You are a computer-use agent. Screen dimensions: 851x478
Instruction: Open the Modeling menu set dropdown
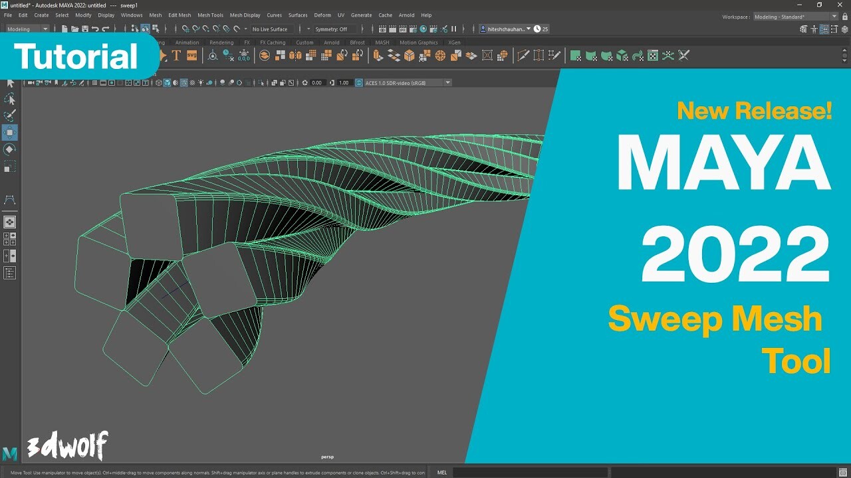tap(25, 29)
